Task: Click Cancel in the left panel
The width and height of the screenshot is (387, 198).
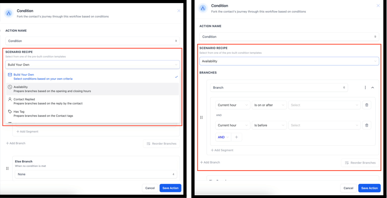Action: pos(150,188)
